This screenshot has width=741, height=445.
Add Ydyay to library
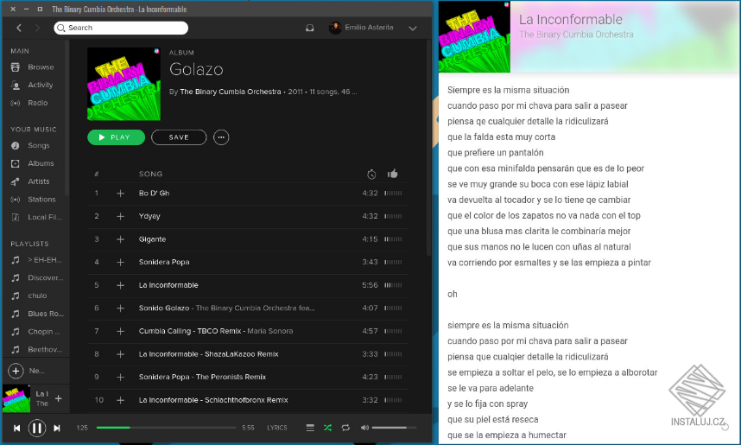(x=121, y=217)
